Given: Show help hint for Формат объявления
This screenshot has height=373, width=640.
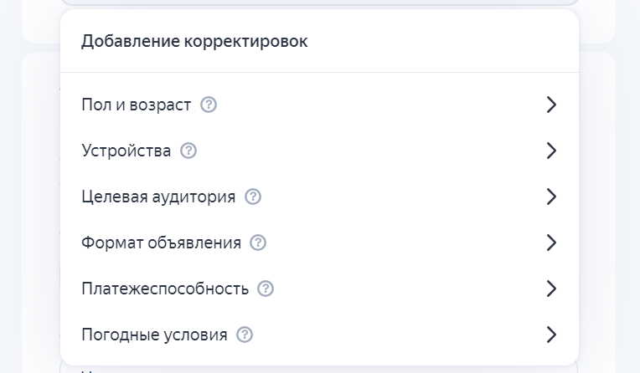Looking at the screenshot, I should click(258, 243).
